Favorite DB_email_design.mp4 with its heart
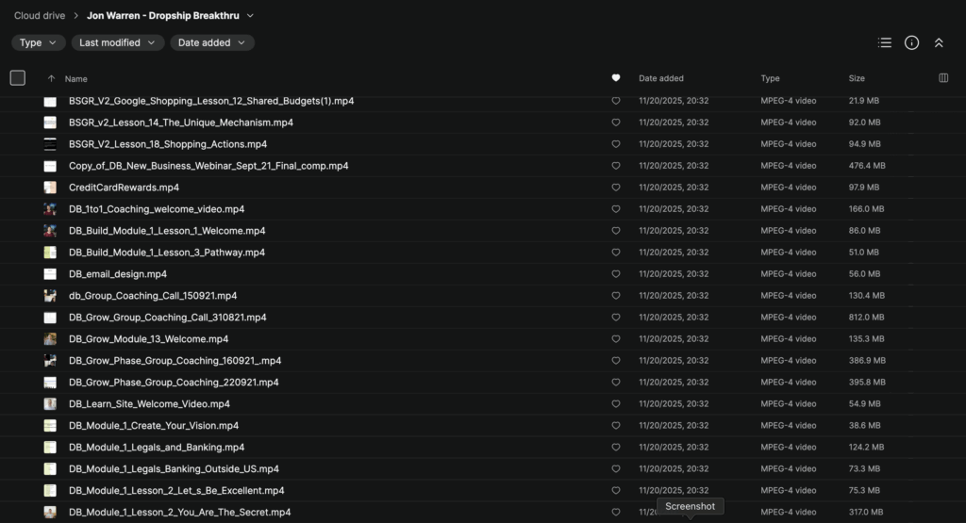The height and width of the screenshot is (523, 966). (x=616, y=274)
